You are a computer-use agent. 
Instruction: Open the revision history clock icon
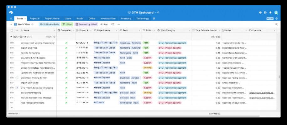277,19
